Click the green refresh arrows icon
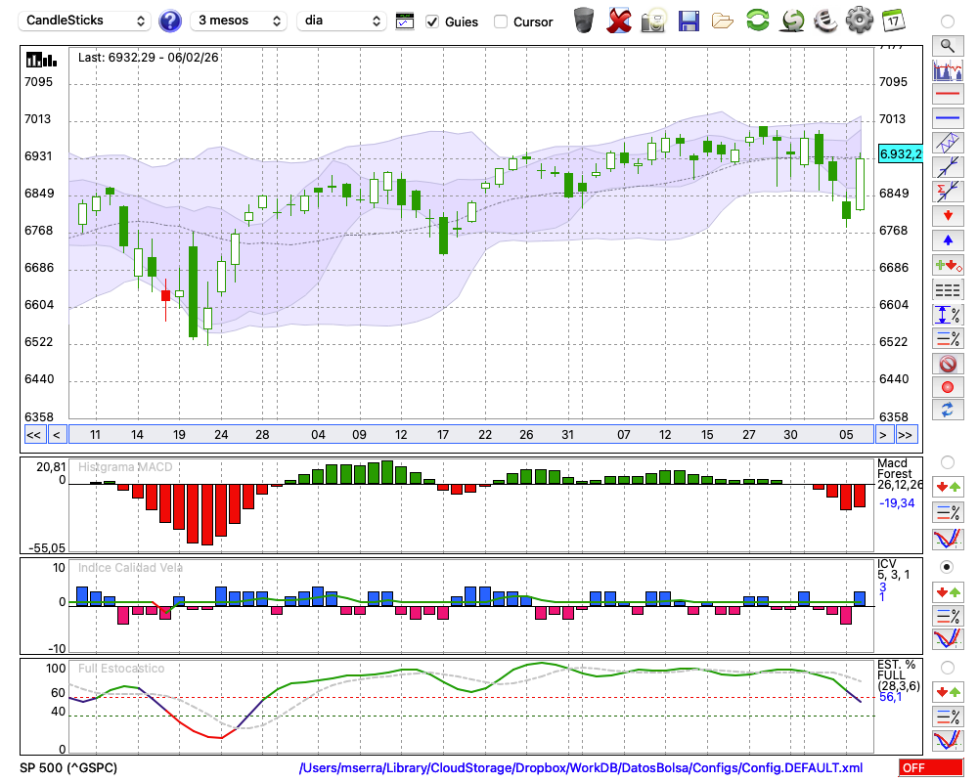This screenshot has height=782, width=978. click(757, 21)
